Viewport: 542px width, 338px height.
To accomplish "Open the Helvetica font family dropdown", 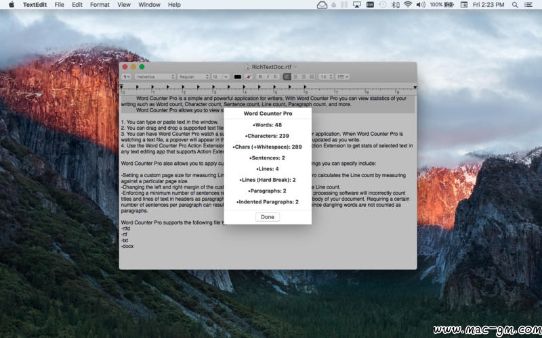I will [x=155, y=76].
